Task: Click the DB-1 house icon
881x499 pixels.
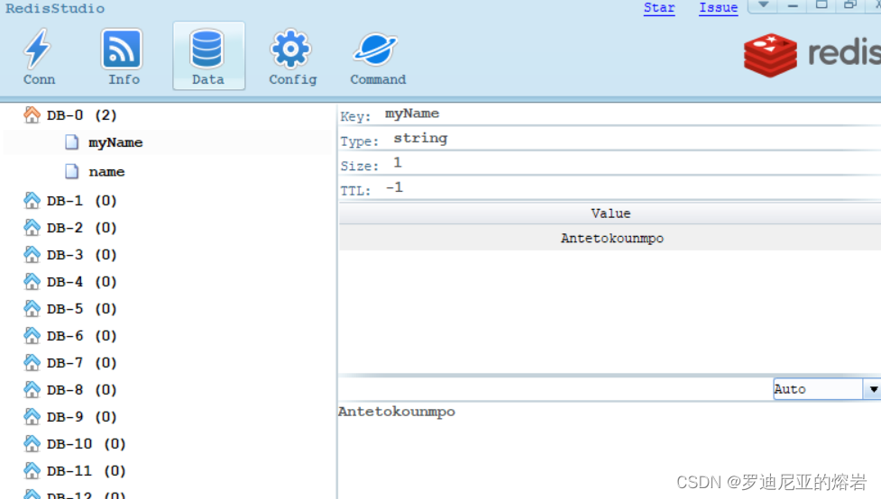Action: (32, 200)
